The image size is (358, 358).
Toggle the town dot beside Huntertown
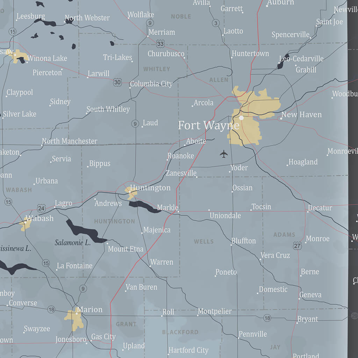tap(232, 57)
